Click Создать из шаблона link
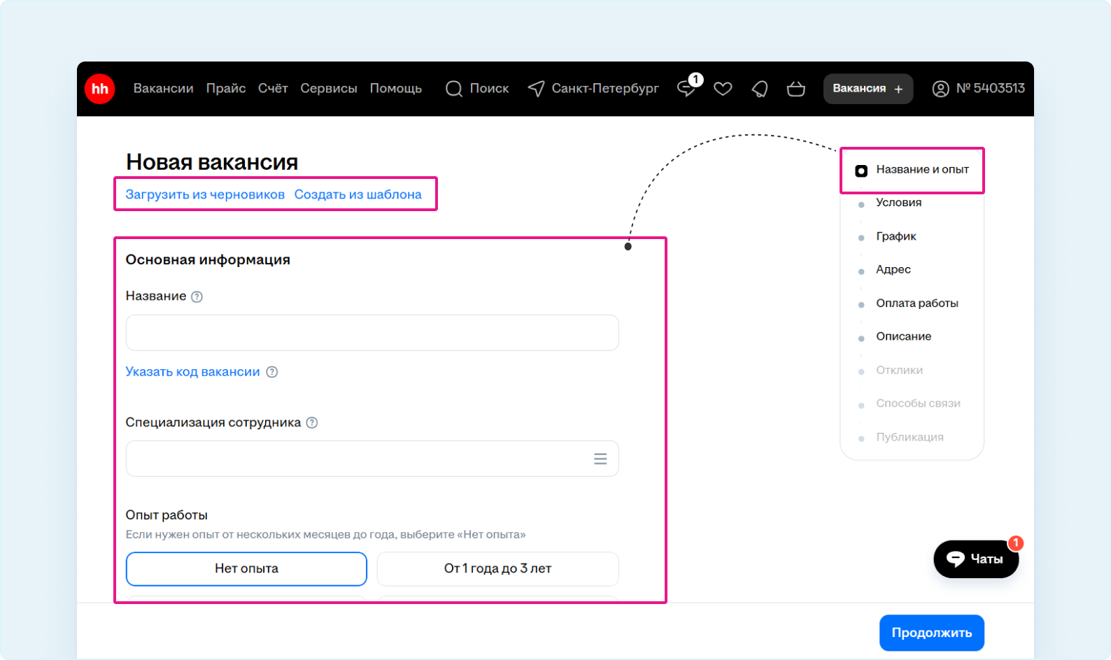1111x660 pixels. point(358,194)
